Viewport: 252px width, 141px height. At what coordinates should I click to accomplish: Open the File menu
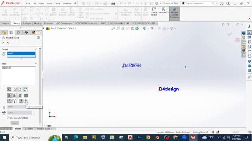[28, 4]
